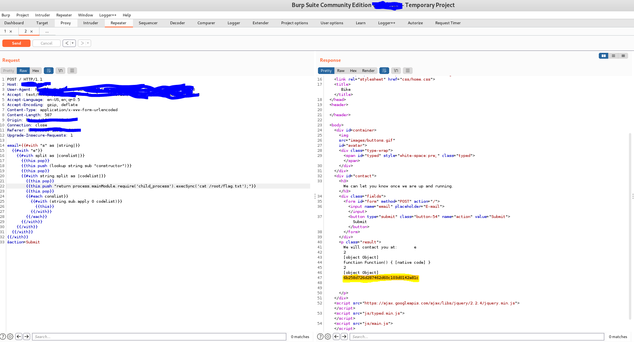This screenshot has width=634, height=342.
Task: Switch to combined tabbed layout view
Action: (623, 56)
